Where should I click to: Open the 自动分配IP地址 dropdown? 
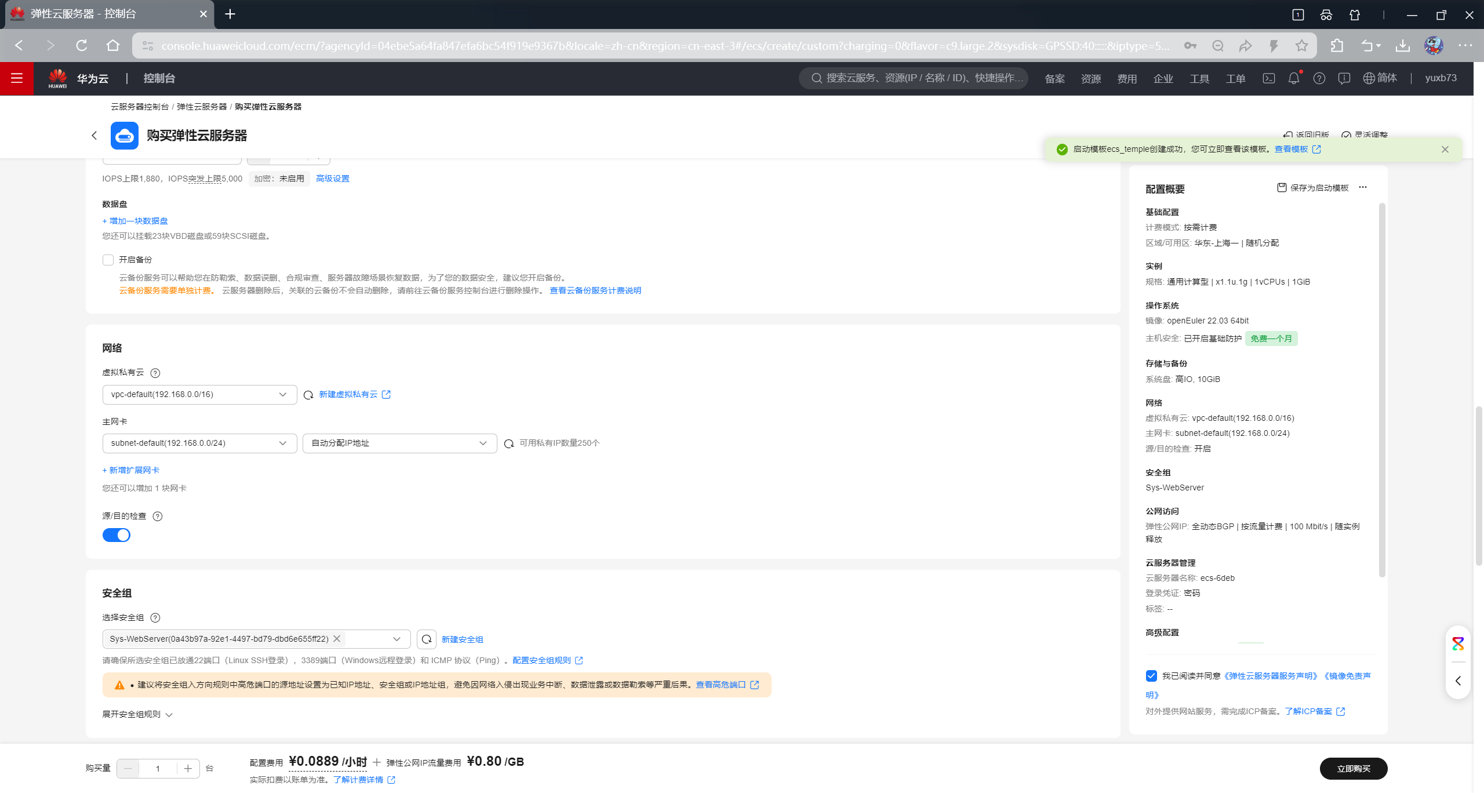coord(399,443)
